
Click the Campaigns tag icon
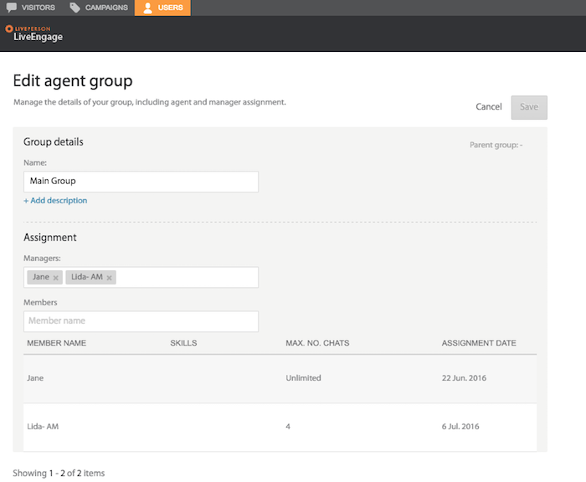(x=75, y=8)
